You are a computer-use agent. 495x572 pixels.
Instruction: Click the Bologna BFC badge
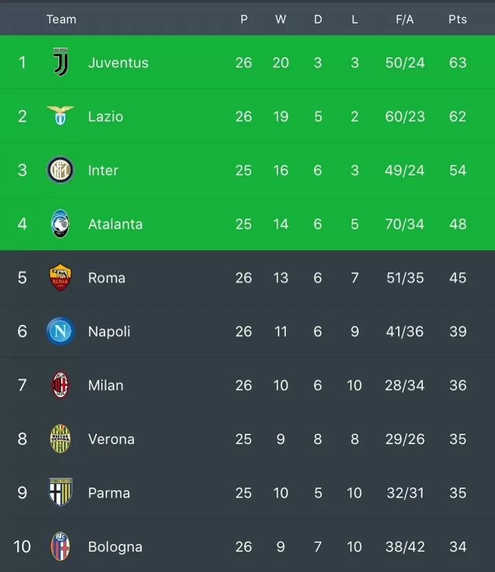[60, 547]
